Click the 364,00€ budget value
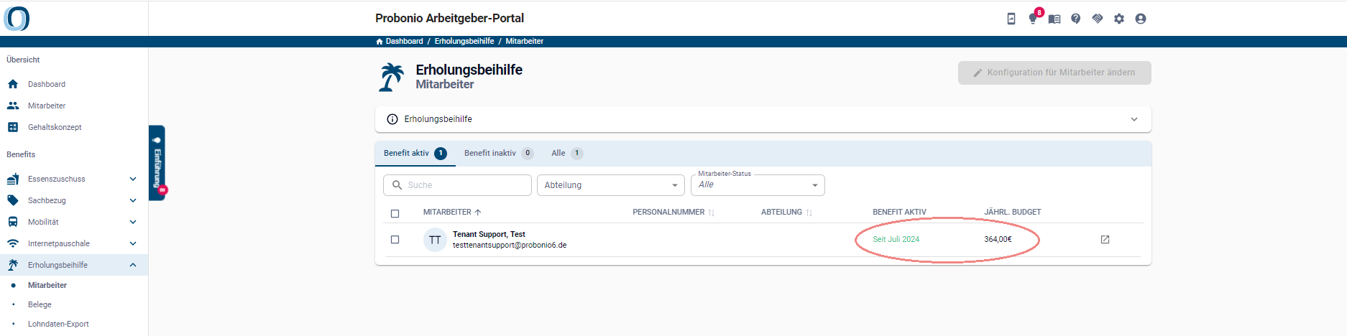 [x=998, y=240]
